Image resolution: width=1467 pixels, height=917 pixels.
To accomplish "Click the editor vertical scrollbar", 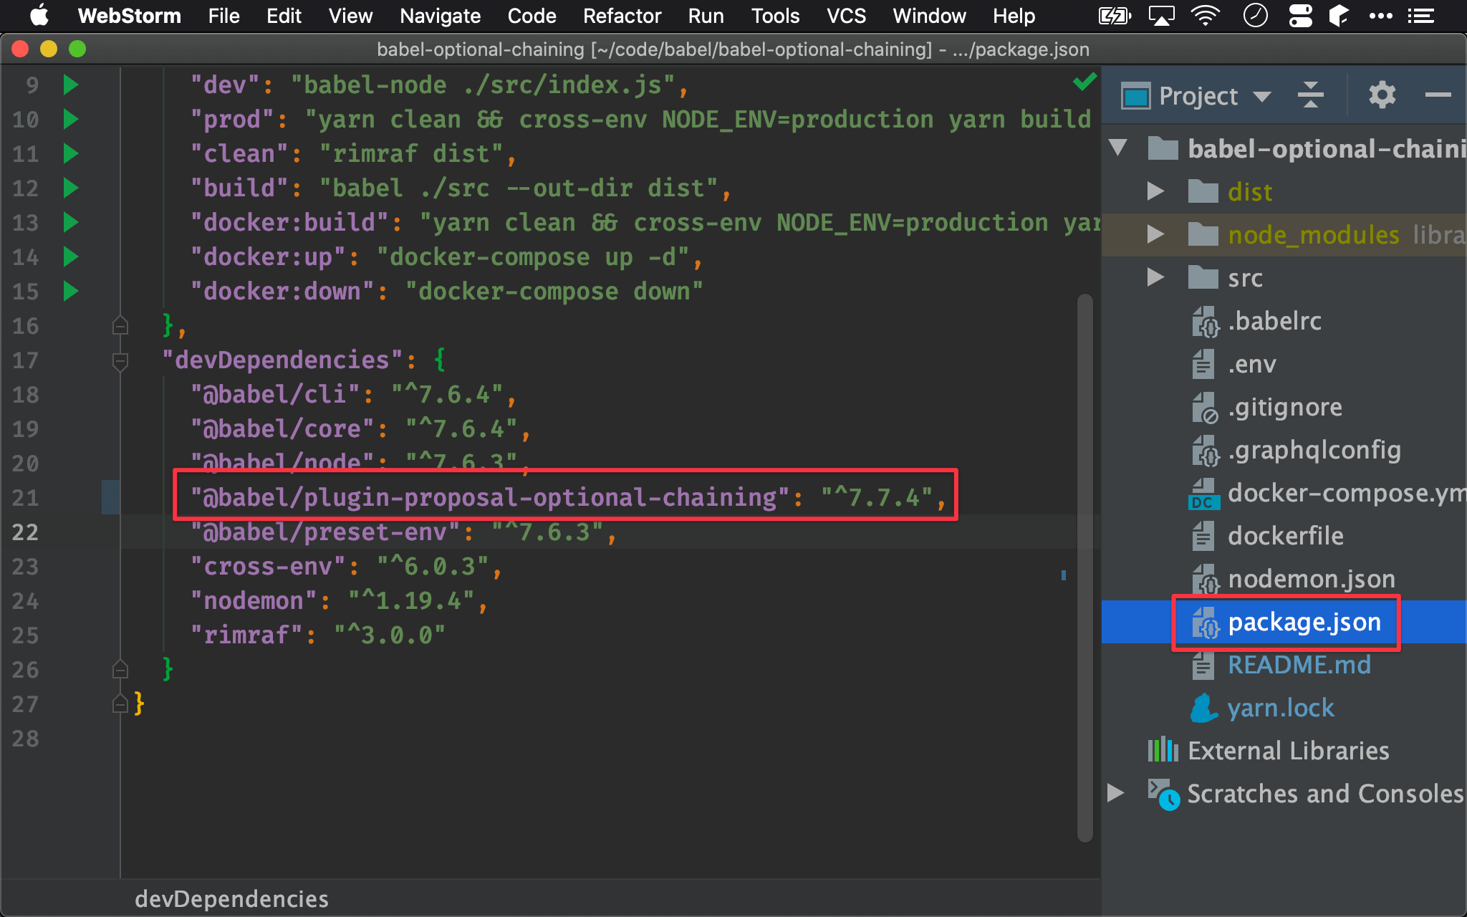I will click(1085, 567).
